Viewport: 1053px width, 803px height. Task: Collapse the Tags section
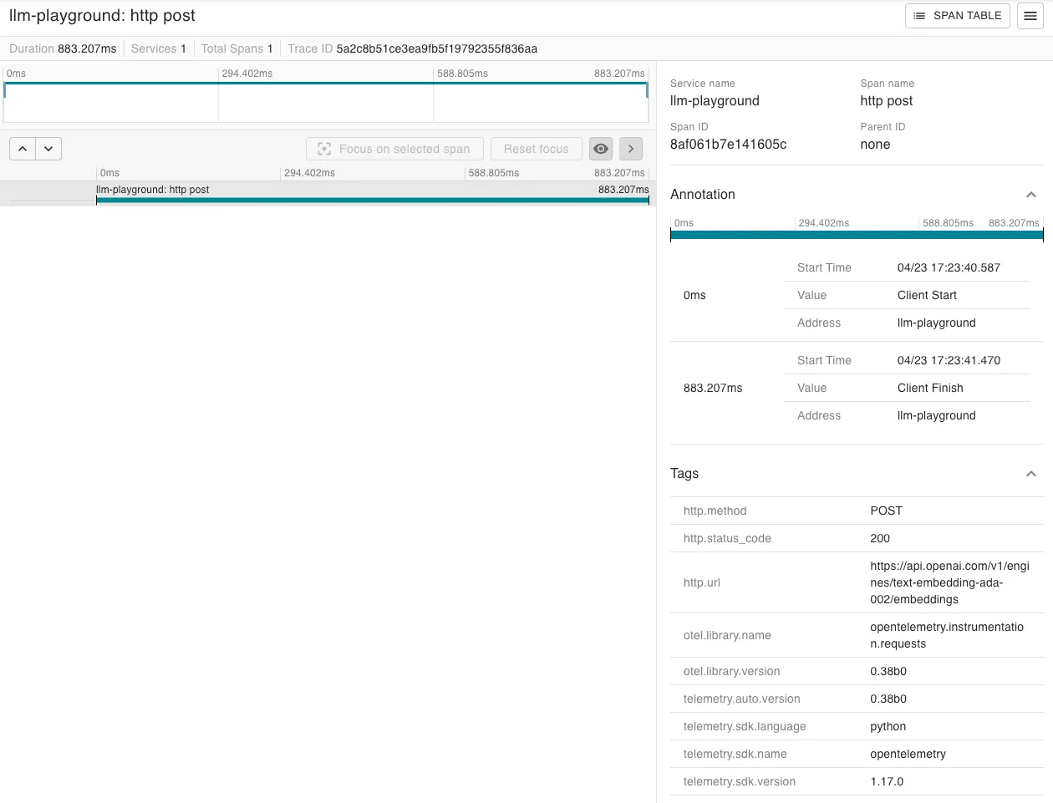pos(1030,473)
